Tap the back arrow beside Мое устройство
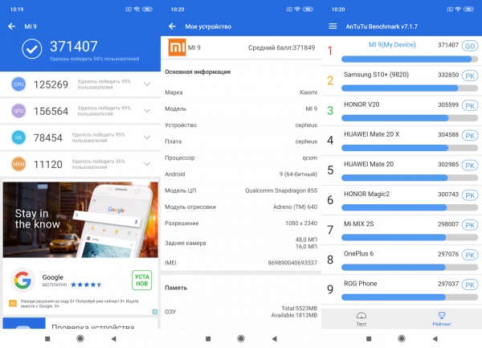Viewport: 482px width, 348px height. click(172, 27)
